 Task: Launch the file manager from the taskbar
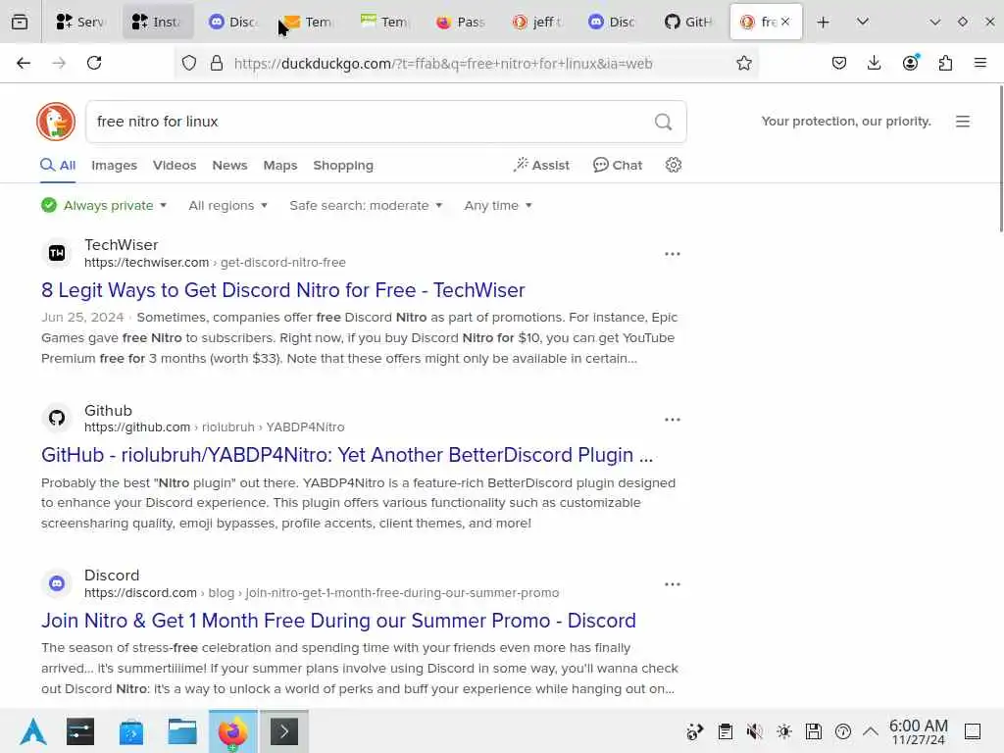tap(181, 731)
